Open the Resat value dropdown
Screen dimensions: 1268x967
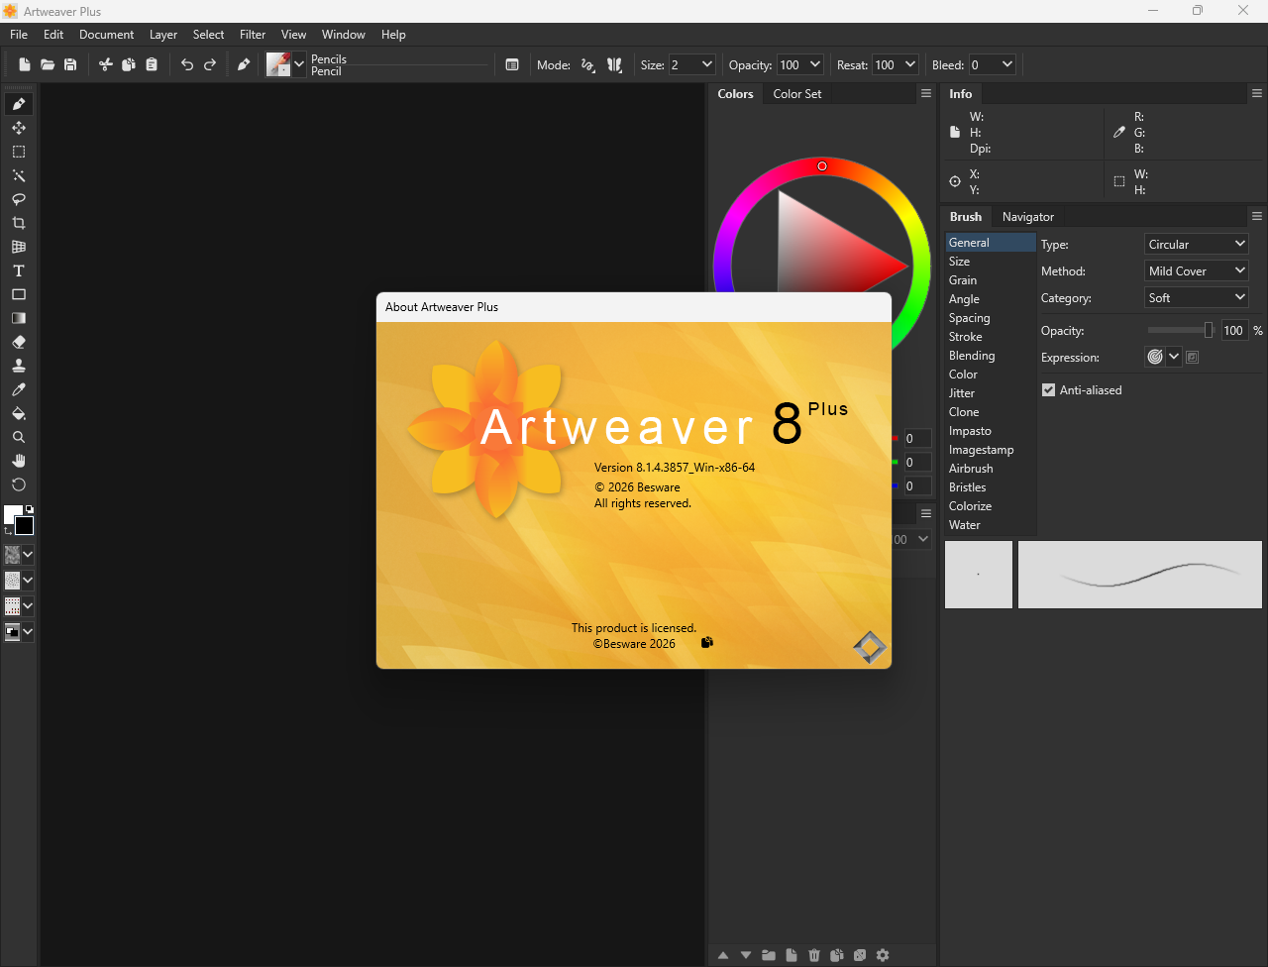click(x=910, y=64)
